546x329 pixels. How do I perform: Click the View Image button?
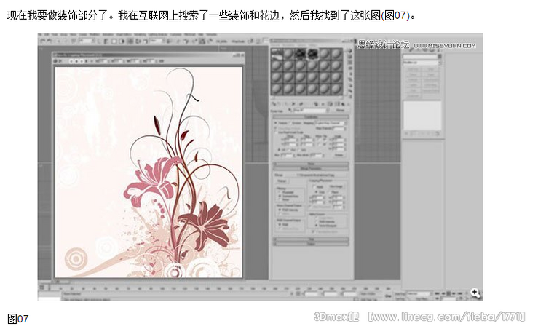coord(336,186)
